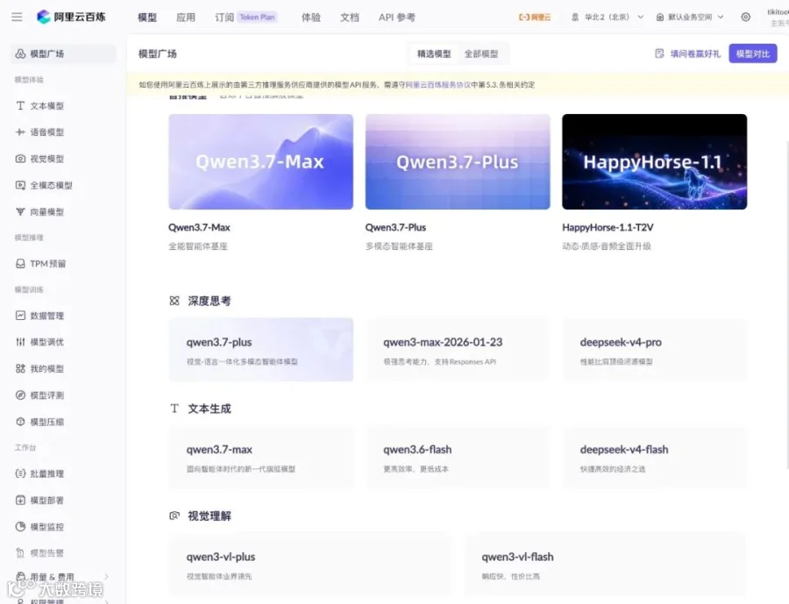The width and height of the screenshot is (789, 604).
Task: Click the 全模态模型 sidebar icon
Action: 20,185
